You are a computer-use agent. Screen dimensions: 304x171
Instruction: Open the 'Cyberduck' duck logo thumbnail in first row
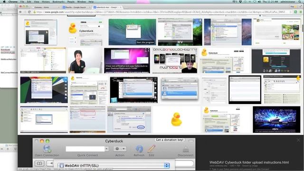(x=85, y=32)
